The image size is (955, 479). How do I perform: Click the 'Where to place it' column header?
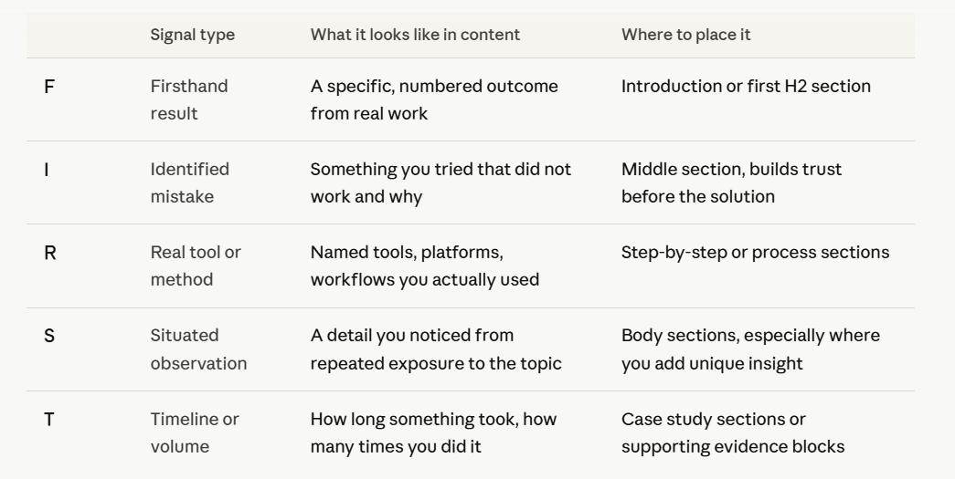click(685, 35)
